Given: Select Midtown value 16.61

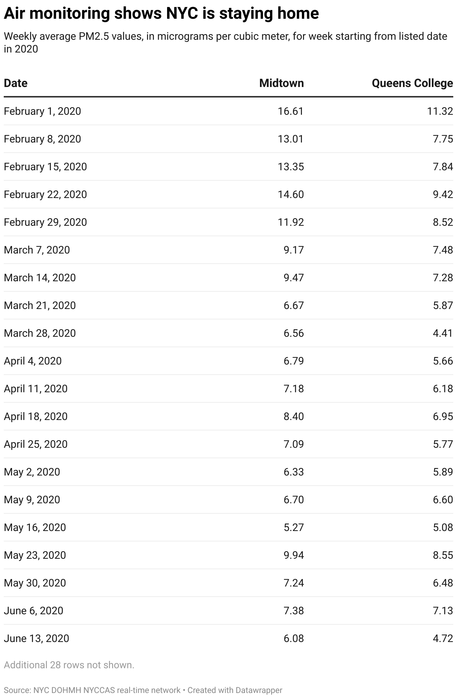Looking at the screenshot, I should pos(291,111).
